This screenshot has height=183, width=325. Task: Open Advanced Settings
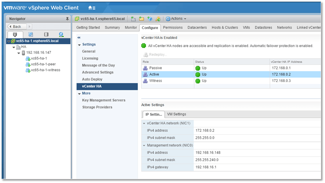pos(97,72)
